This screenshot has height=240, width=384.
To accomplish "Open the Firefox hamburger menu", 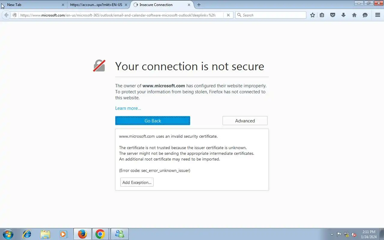I will 378,15.
